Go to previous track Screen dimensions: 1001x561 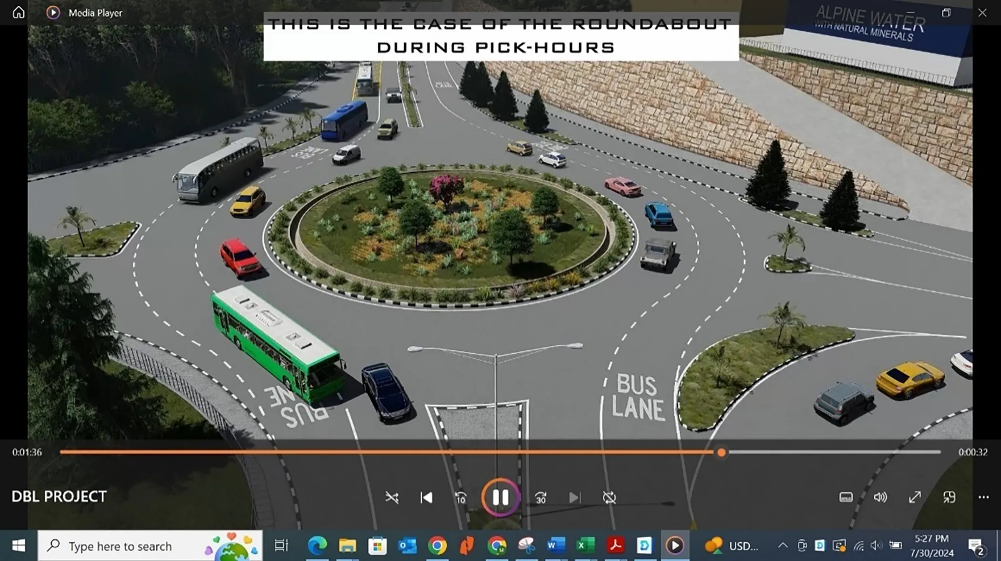(426, 498)
